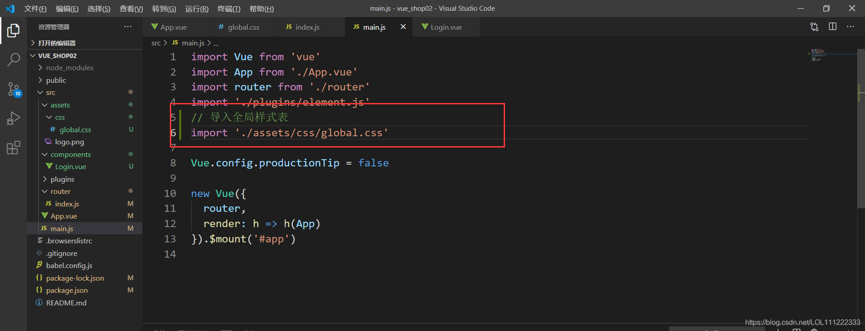Click line number 10 in gutter

tap(170, 193)
